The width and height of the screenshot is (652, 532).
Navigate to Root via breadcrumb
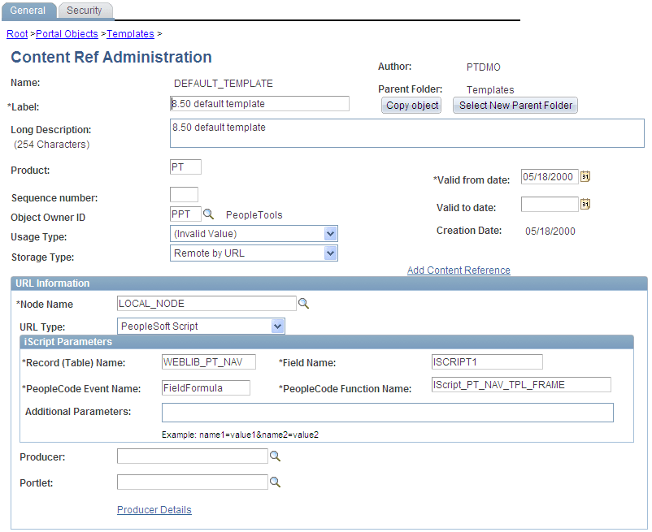[x=17, y=33]
